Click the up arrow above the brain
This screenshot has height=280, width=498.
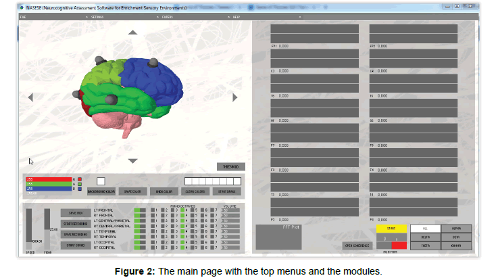pos(133,32)
